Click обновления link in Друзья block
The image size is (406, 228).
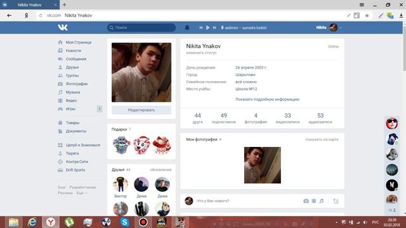coord(160,170)
